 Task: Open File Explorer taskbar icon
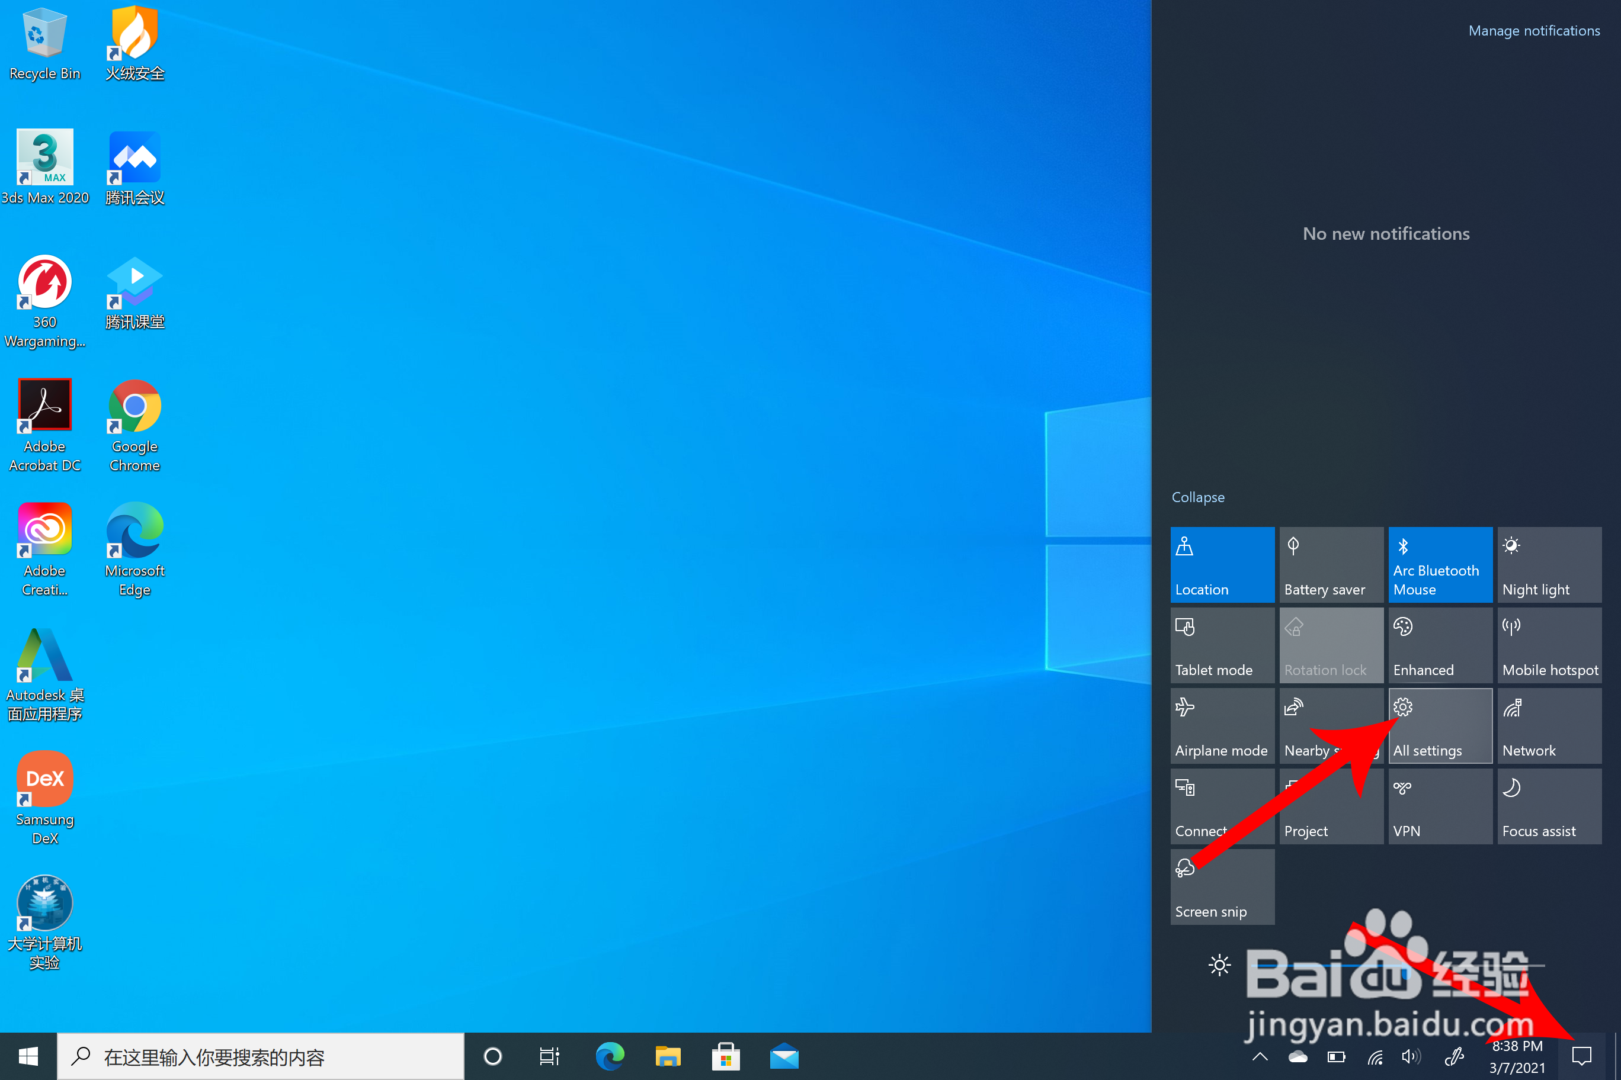(667, 1056)
